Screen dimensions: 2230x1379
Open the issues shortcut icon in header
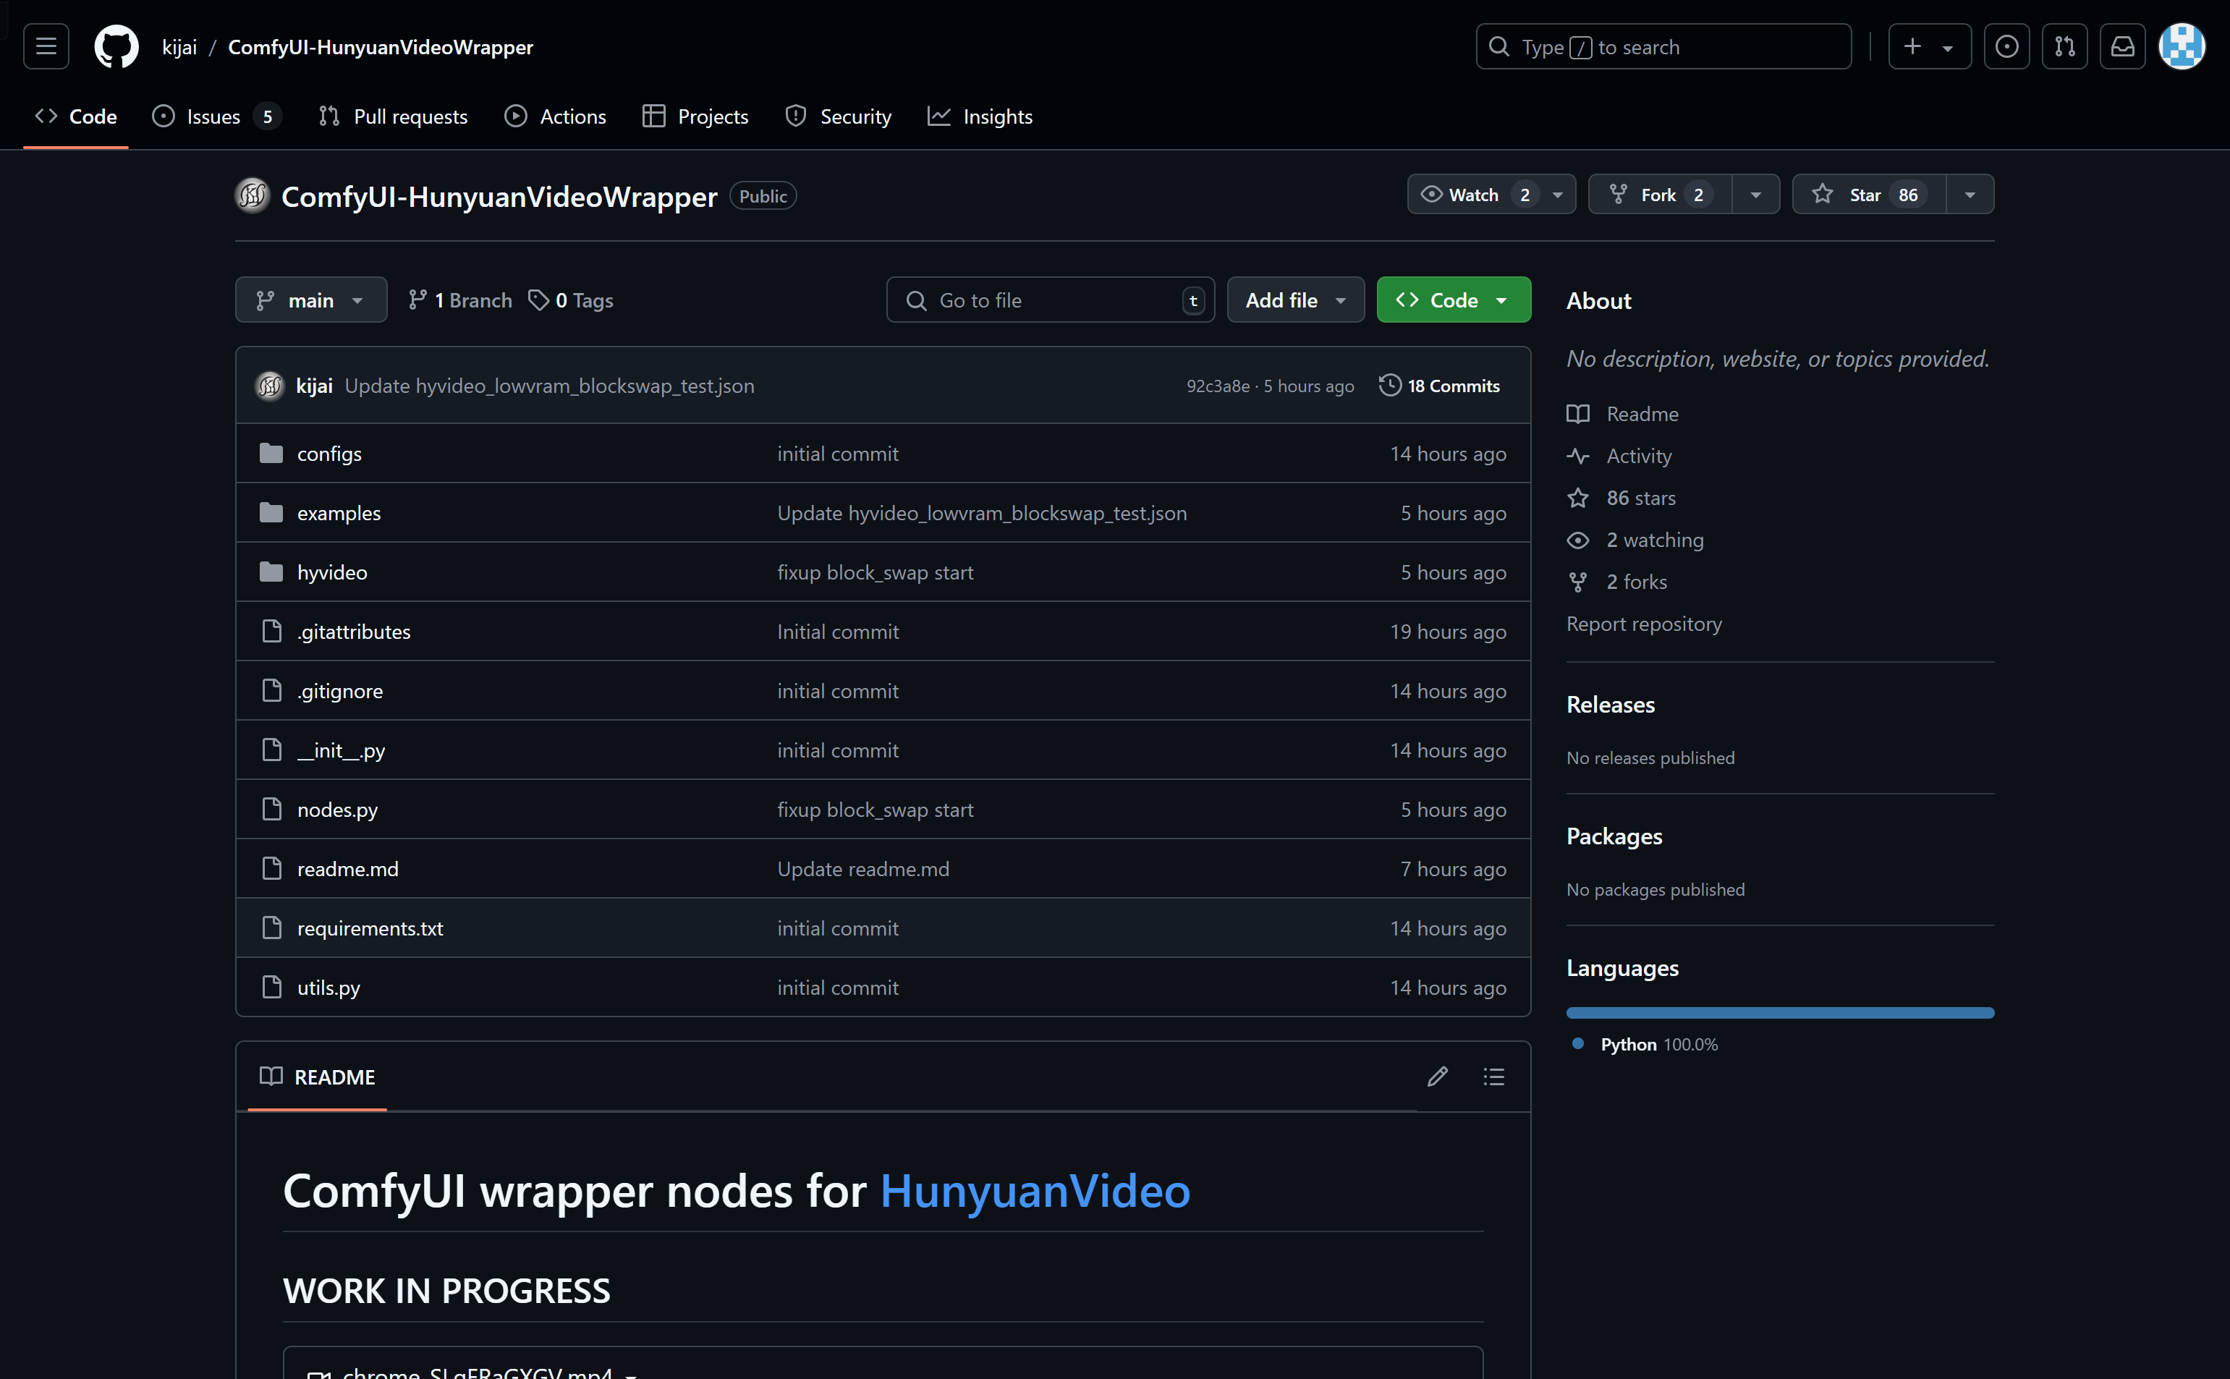click(x=2006, y=46)
